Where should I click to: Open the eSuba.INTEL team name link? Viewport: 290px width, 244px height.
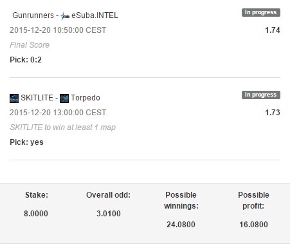click(95, 15)
